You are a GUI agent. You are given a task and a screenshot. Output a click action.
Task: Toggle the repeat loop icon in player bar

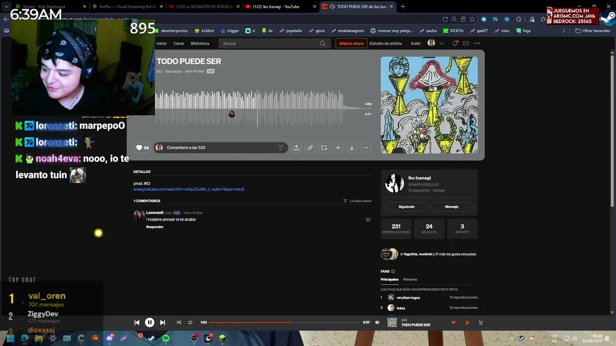point(190,322)
